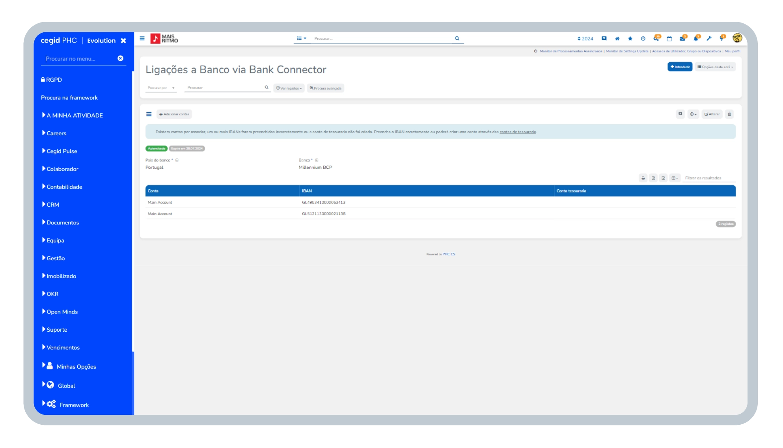Expand the Colaborador menu item
The image size is (783, 448).
coord(60,169)
